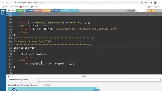Click the line number 36 in gutter

10,73
